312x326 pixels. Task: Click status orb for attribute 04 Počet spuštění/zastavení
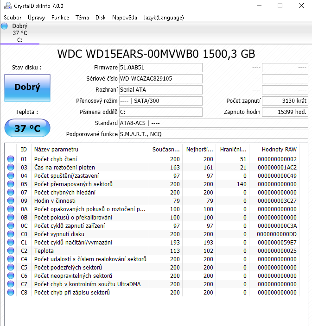click(x=11, y=176)
